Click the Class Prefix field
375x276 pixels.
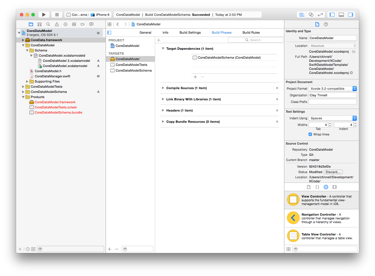click(333, 102)
